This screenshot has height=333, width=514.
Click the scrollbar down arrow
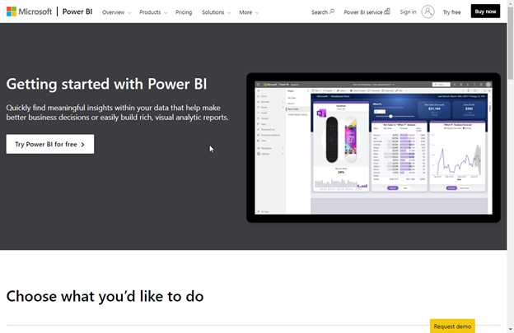pyautogui.click(x=511, y=330)
